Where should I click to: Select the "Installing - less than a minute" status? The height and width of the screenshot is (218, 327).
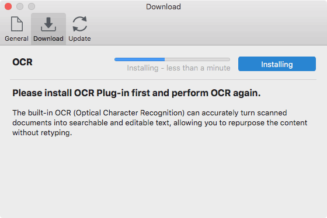pyautogui.click(x=179, y=68)
